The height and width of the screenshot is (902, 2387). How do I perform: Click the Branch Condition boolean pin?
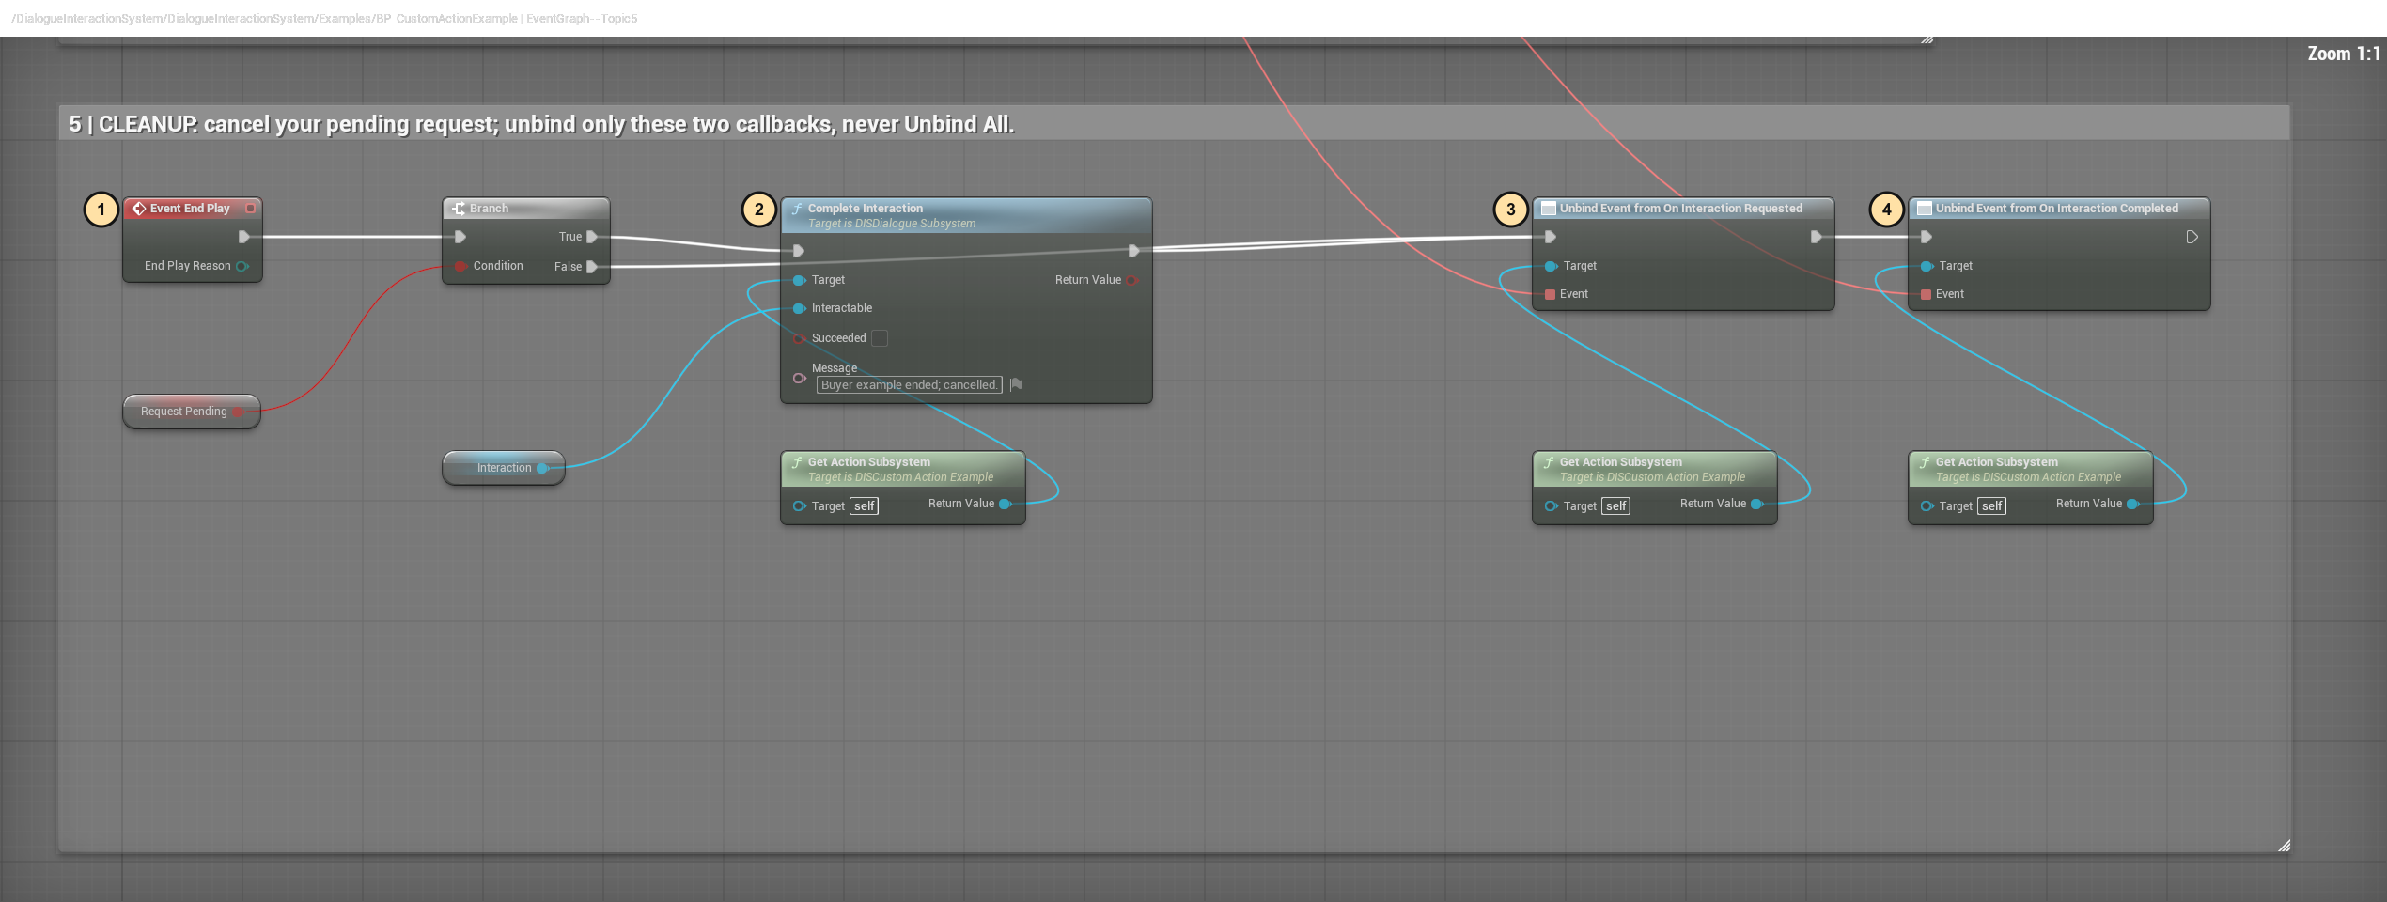(x=460, y=266)
